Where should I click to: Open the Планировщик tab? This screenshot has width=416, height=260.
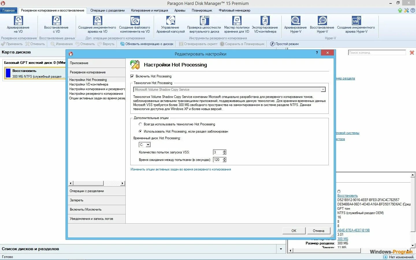202,10
